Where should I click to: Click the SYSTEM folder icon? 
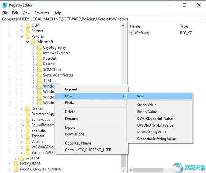point(22,158)
